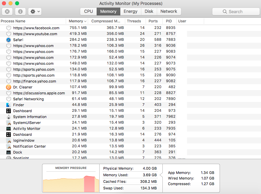Select sports.yahoo.com process with PID 9075
Screen dimensions: 261x194
[34, 69]
